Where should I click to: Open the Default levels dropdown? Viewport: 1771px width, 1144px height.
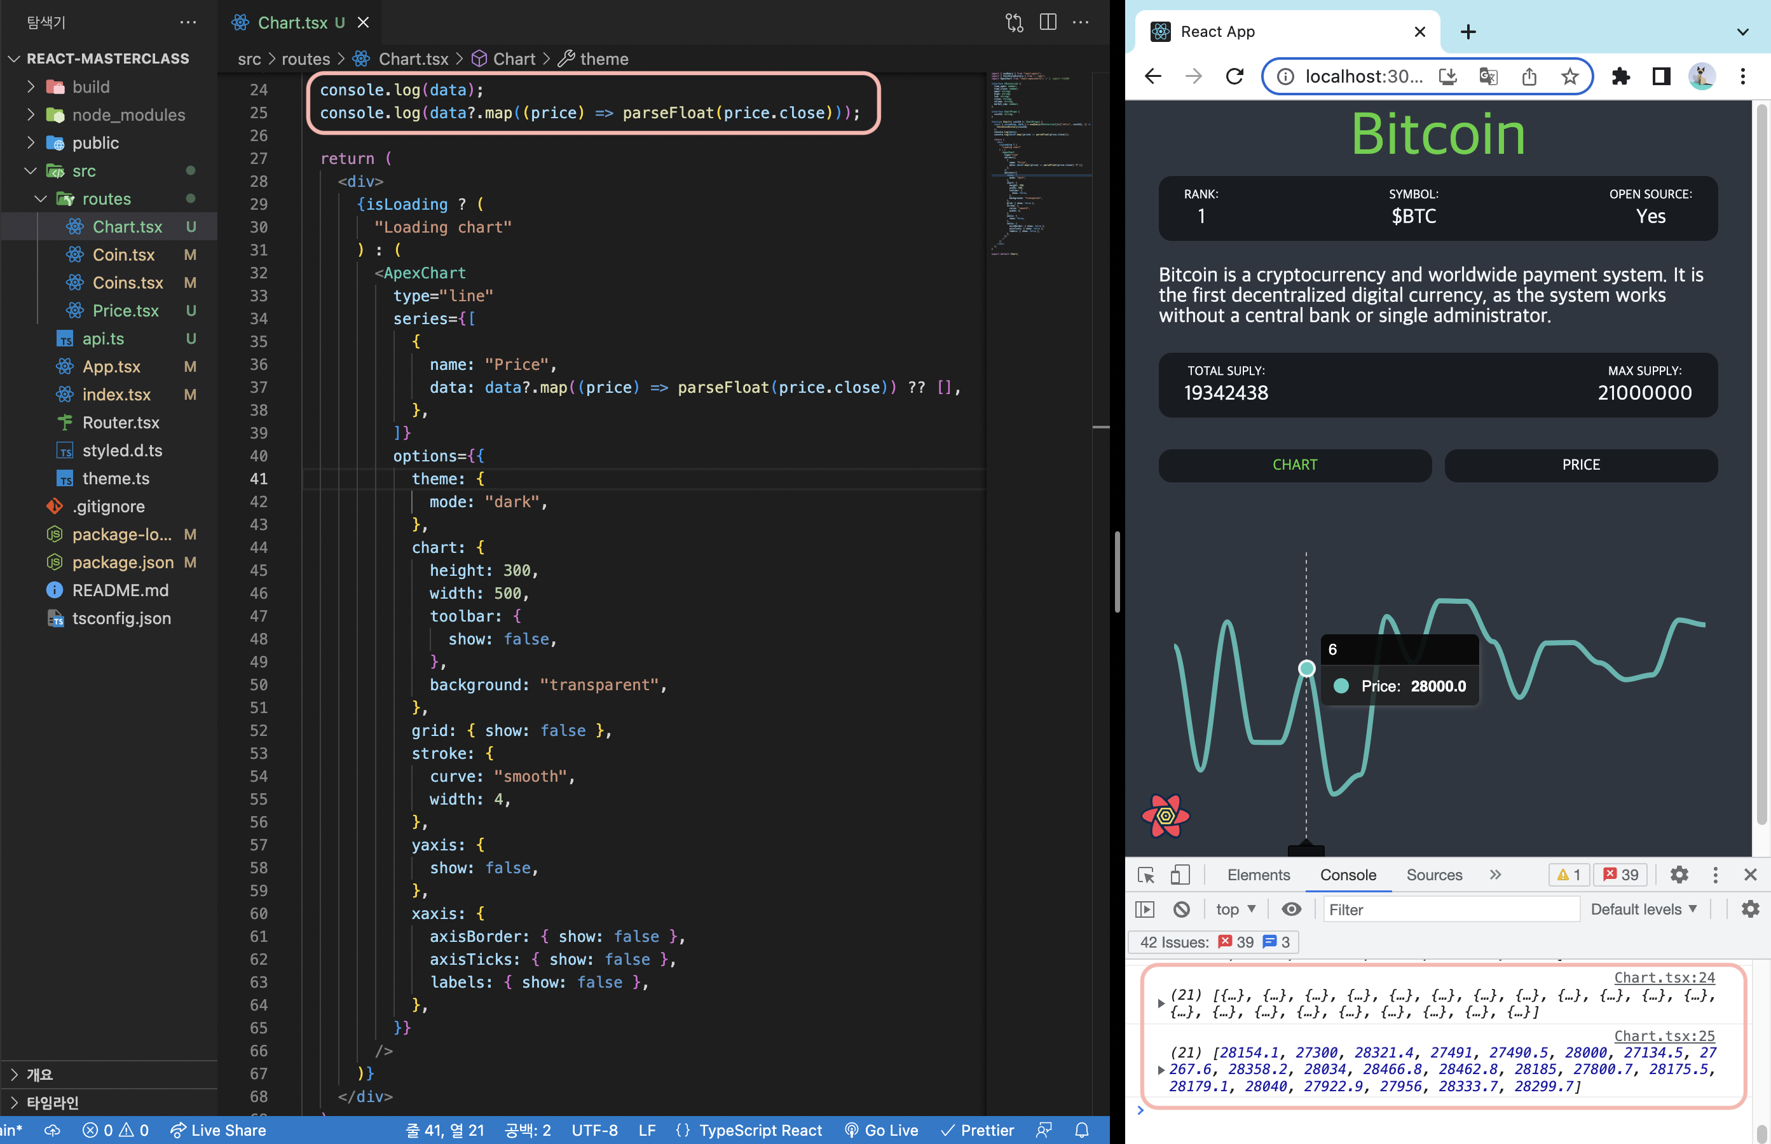1643,908
